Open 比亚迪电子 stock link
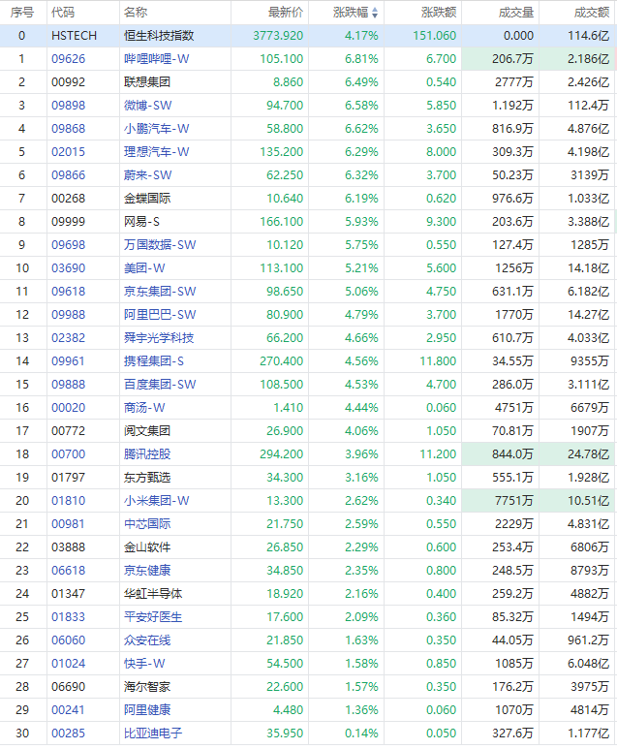Screen dimensions: 617x749 (x=153, y=733)
